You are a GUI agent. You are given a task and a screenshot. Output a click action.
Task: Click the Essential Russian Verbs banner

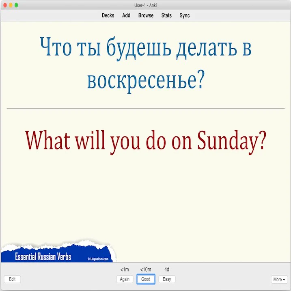point(43,257)
